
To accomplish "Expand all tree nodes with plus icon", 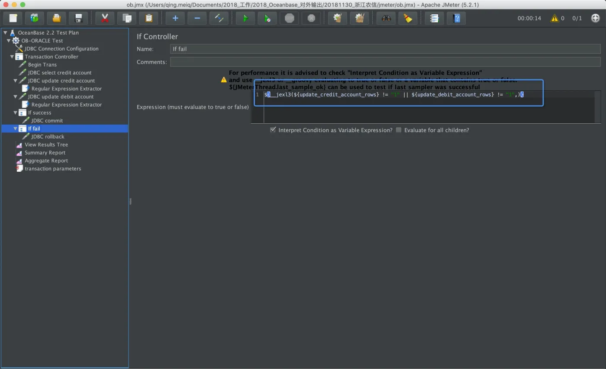I will coord(175,18).
